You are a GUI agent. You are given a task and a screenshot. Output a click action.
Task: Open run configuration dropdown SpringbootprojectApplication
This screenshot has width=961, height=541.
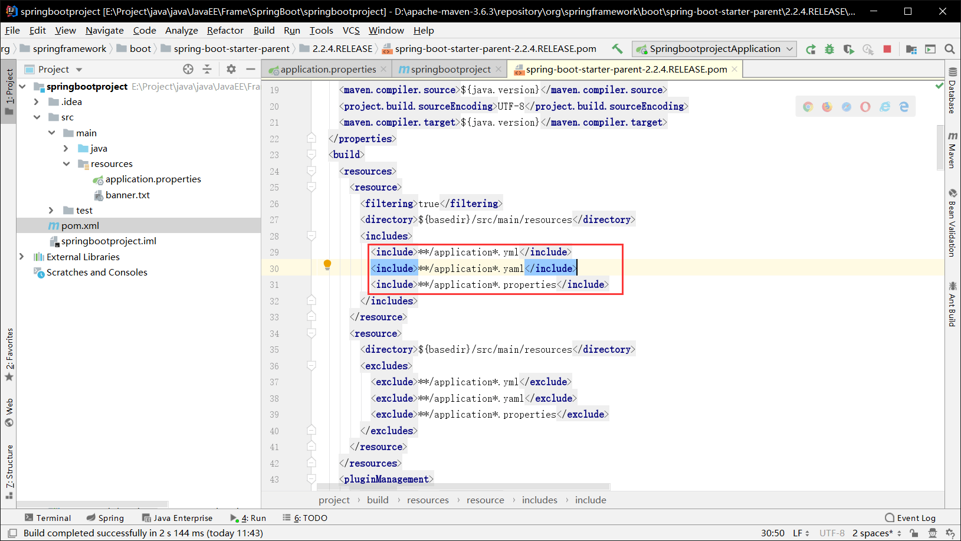(x=714, y=49)
